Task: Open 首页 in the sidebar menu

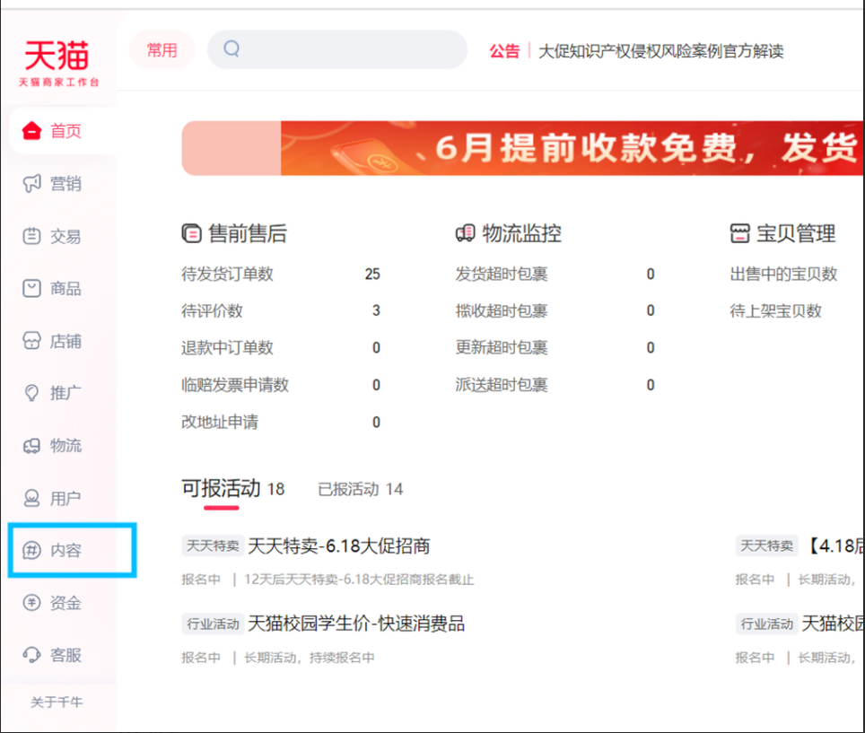Action: click(63, 131)
